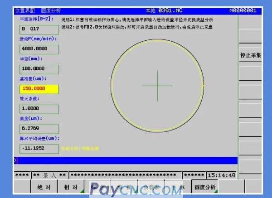Click the 算术平均误差 box showing -11.1352
Viewport: 272px width, 198px height.
[x=39, y=148]
